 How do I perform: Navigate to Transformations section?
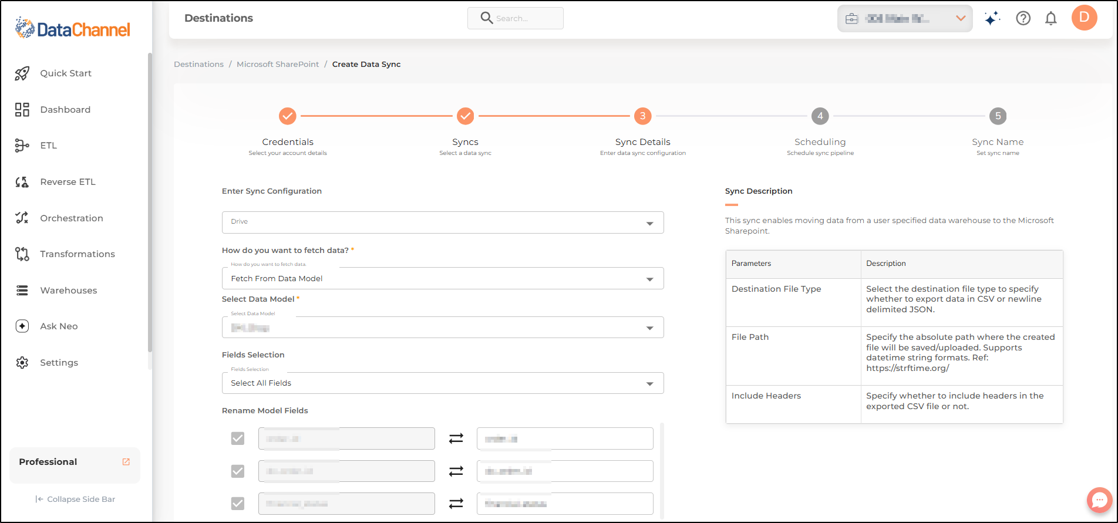point(78,254)
